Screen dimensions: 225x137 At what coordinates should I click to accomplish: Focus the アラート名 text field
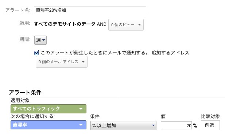point(90,10)
